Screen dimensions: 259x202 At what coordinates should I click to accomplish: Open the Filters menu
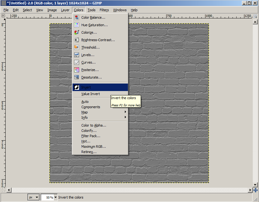click(x=104, y=10)
